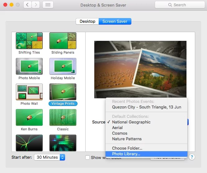Choose Quezon City - South Triangle event
Viewport: 207px width, 173px height.
146,107
